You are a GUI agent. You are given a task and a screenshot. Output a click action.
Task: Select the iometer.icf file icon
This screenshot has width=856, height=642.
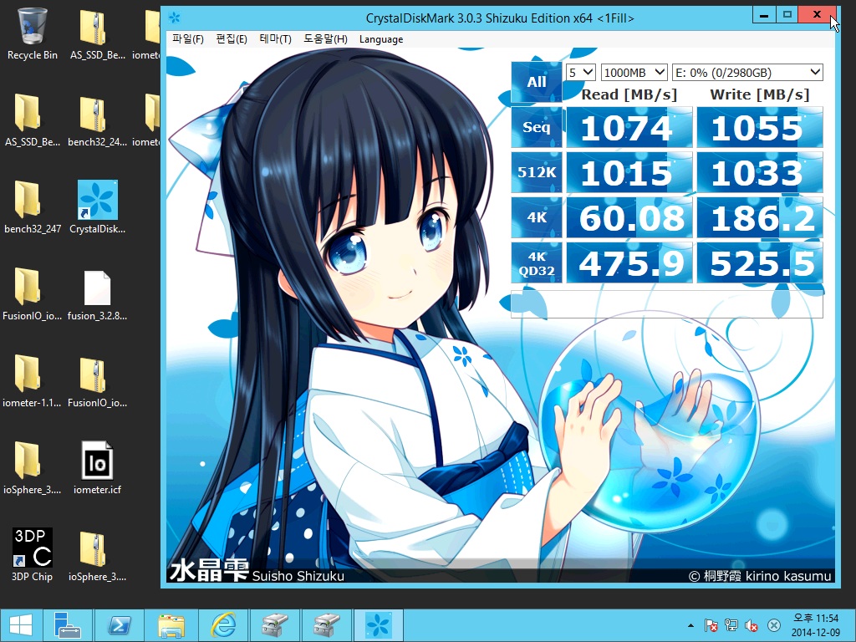click(x=97, y=468)
